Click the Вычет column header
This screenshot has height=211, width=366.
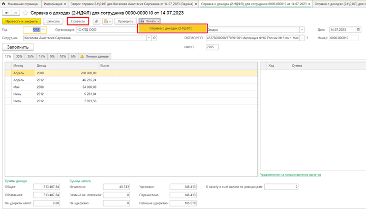tap(177, 66)
